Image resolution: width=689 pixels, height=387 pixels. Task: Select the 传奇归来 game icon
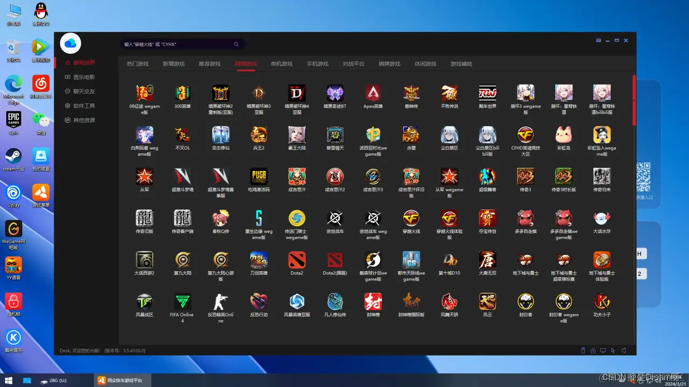click(x=602, y=177)
